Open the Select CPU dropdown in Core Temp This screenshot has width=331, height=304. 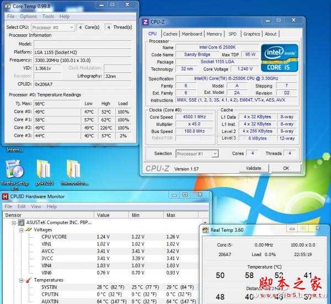[x=53, y=27]
